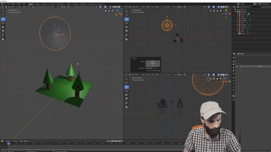This screenshot has width=271, height=152.
Task: Select the Measure tool in the perspective viewport toolbar
Action: [x=3, y=39]
